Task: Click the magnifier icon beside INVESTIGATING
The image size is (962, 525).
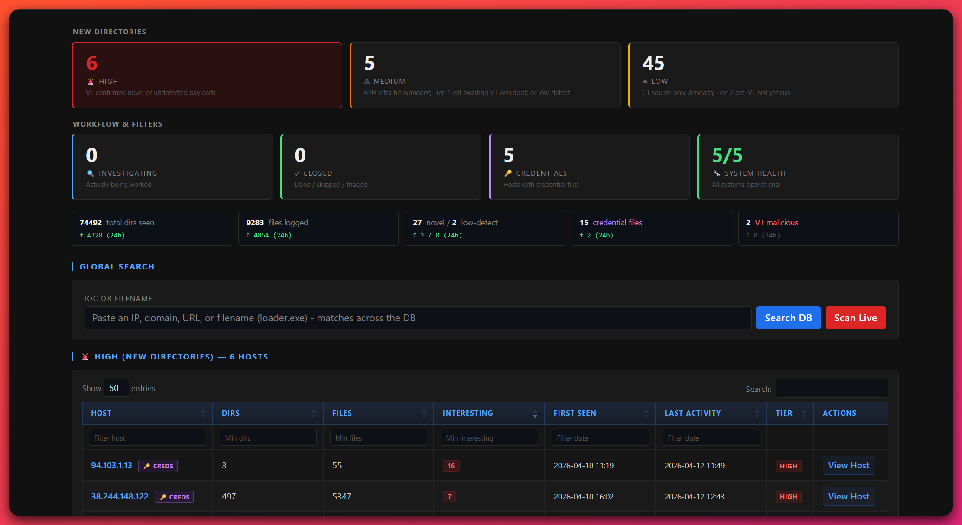Action: [x=91, y=173]
